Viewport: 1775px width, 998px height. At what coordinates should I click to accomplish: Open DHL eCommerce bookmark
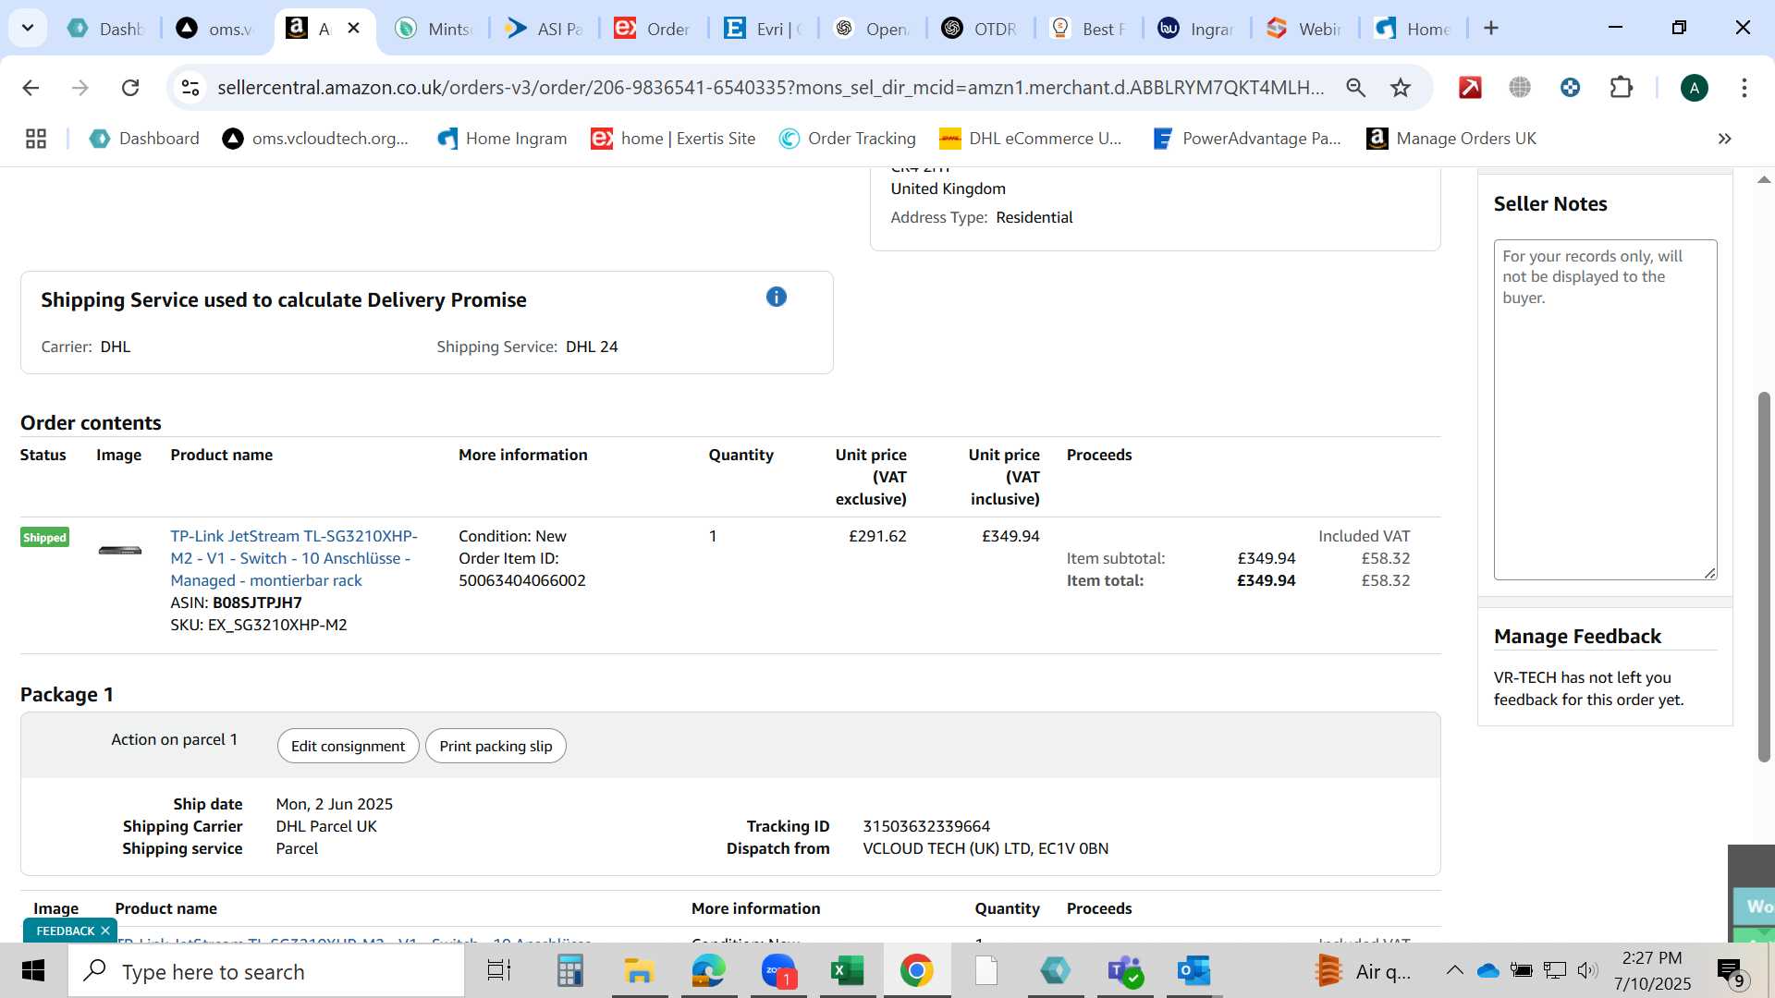(1031, 139)
